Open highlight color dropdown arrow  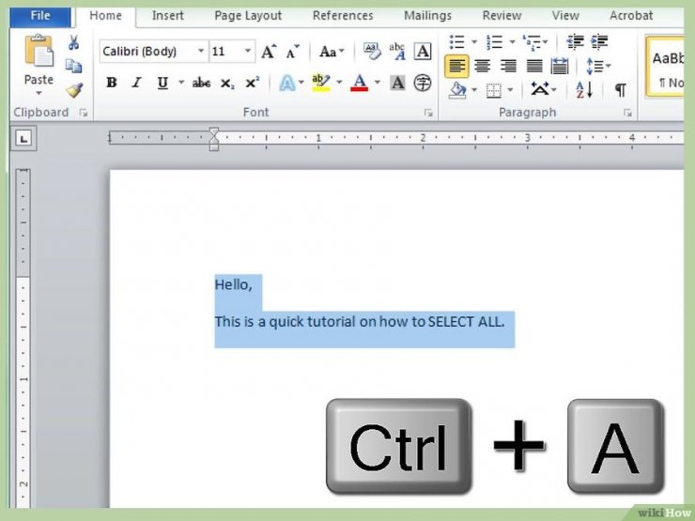point(339,83)
